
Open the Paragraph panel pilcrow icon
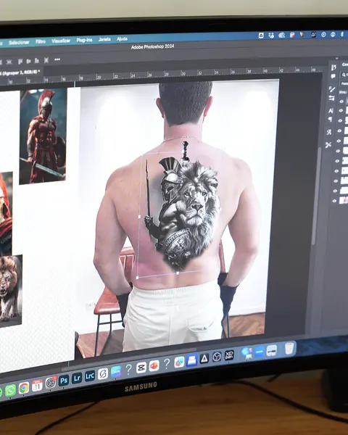pos(331,119)
